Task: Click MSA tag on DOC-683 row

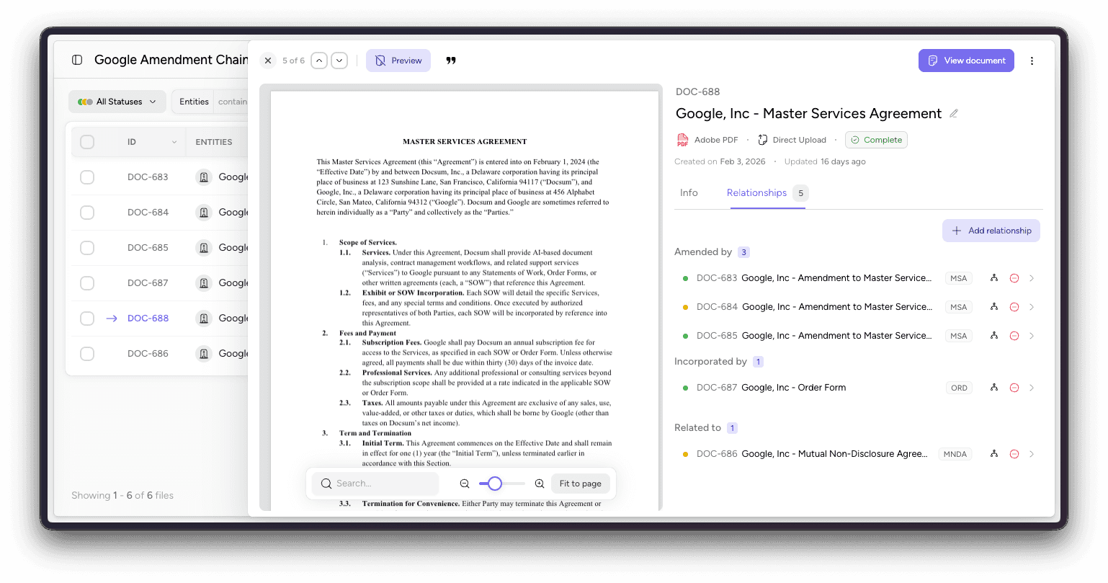Action: pyautogui.click(x=959, y=278)
